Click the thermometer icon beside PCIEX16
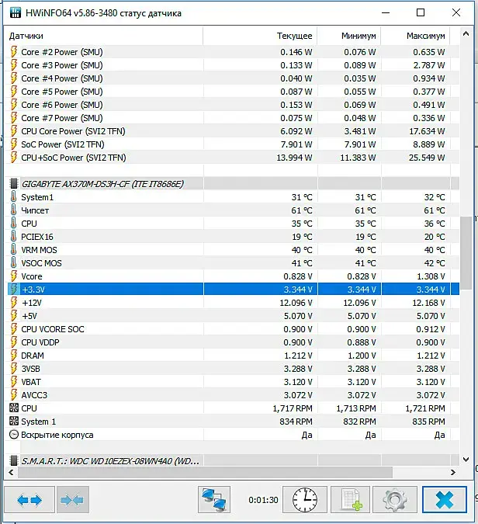The image size is (478, 524). 14,237
